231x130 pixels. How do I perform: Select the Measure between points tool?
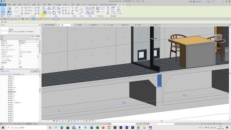point(81,13)
